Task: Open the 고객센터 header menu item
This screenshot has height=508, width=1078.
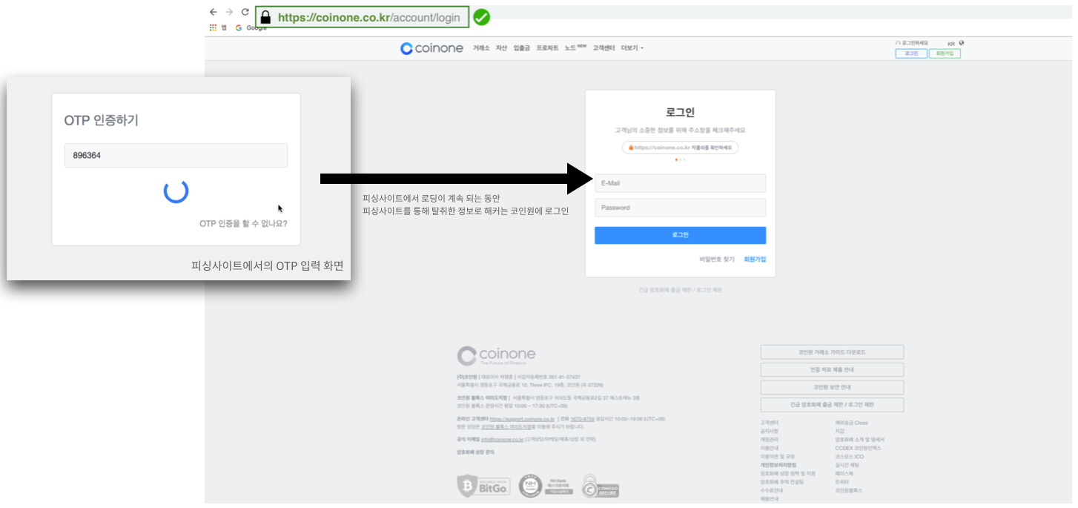Action: pos(604,48)
